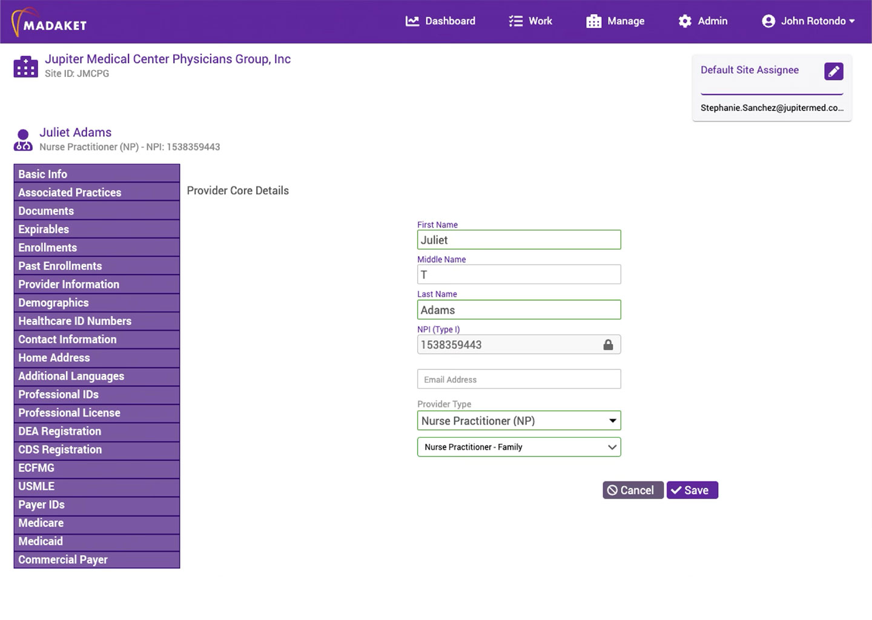872x620 pixels.
Task: Click the Save button
Action: pyautogui.click(x=692, y=490)
